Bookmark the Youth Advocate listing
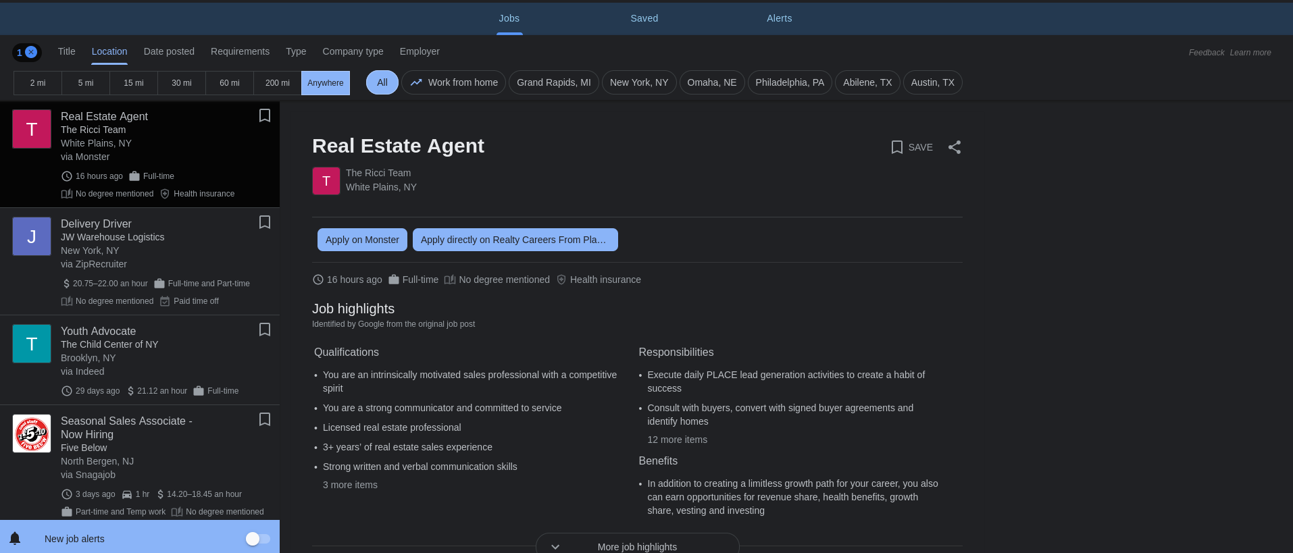This screenshot has width=1293, height=553. [265, 330]
